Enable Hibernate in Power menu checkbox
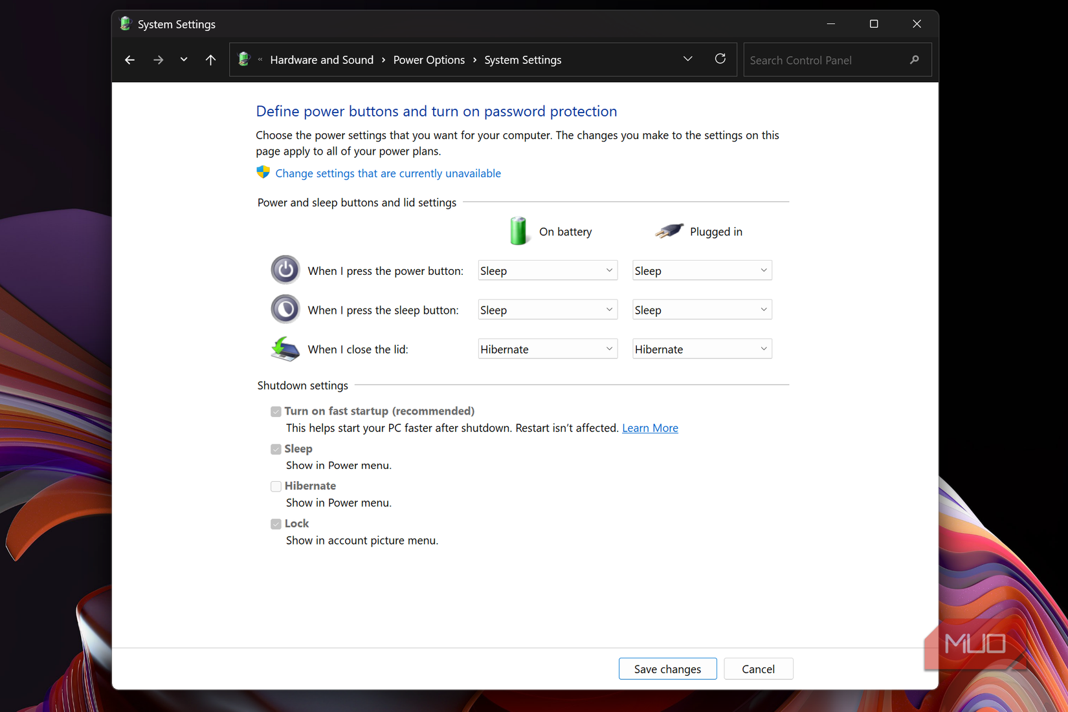Image resolution: width=1068 pixels, height=712 pixels. point(276,486)
